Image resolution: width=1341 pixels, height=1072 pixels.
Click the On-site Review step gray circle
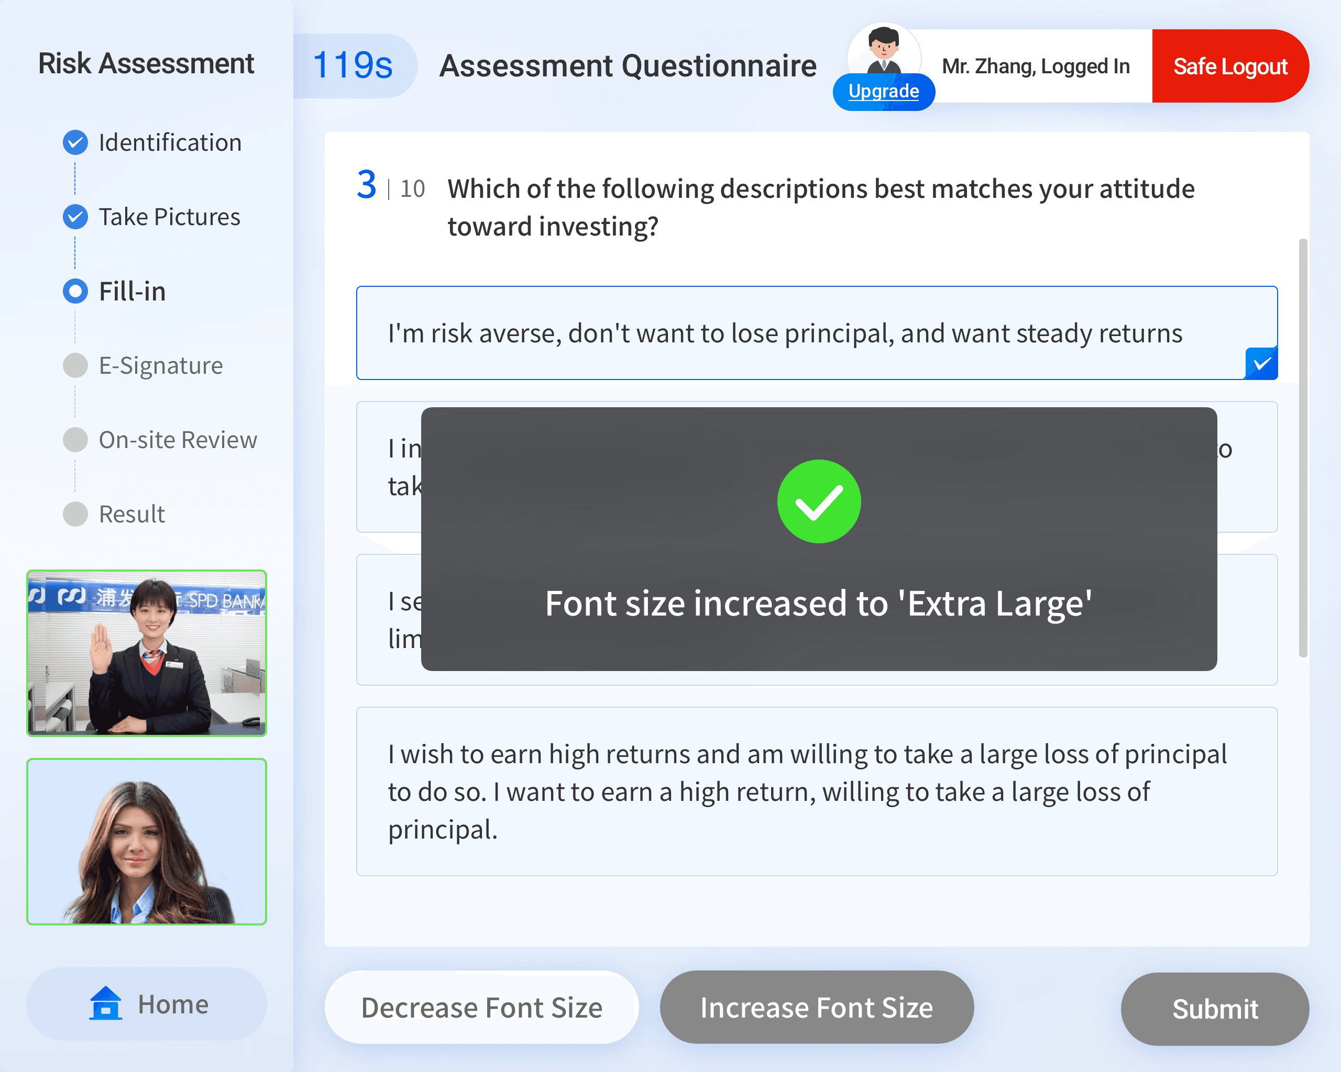(75, 440)
